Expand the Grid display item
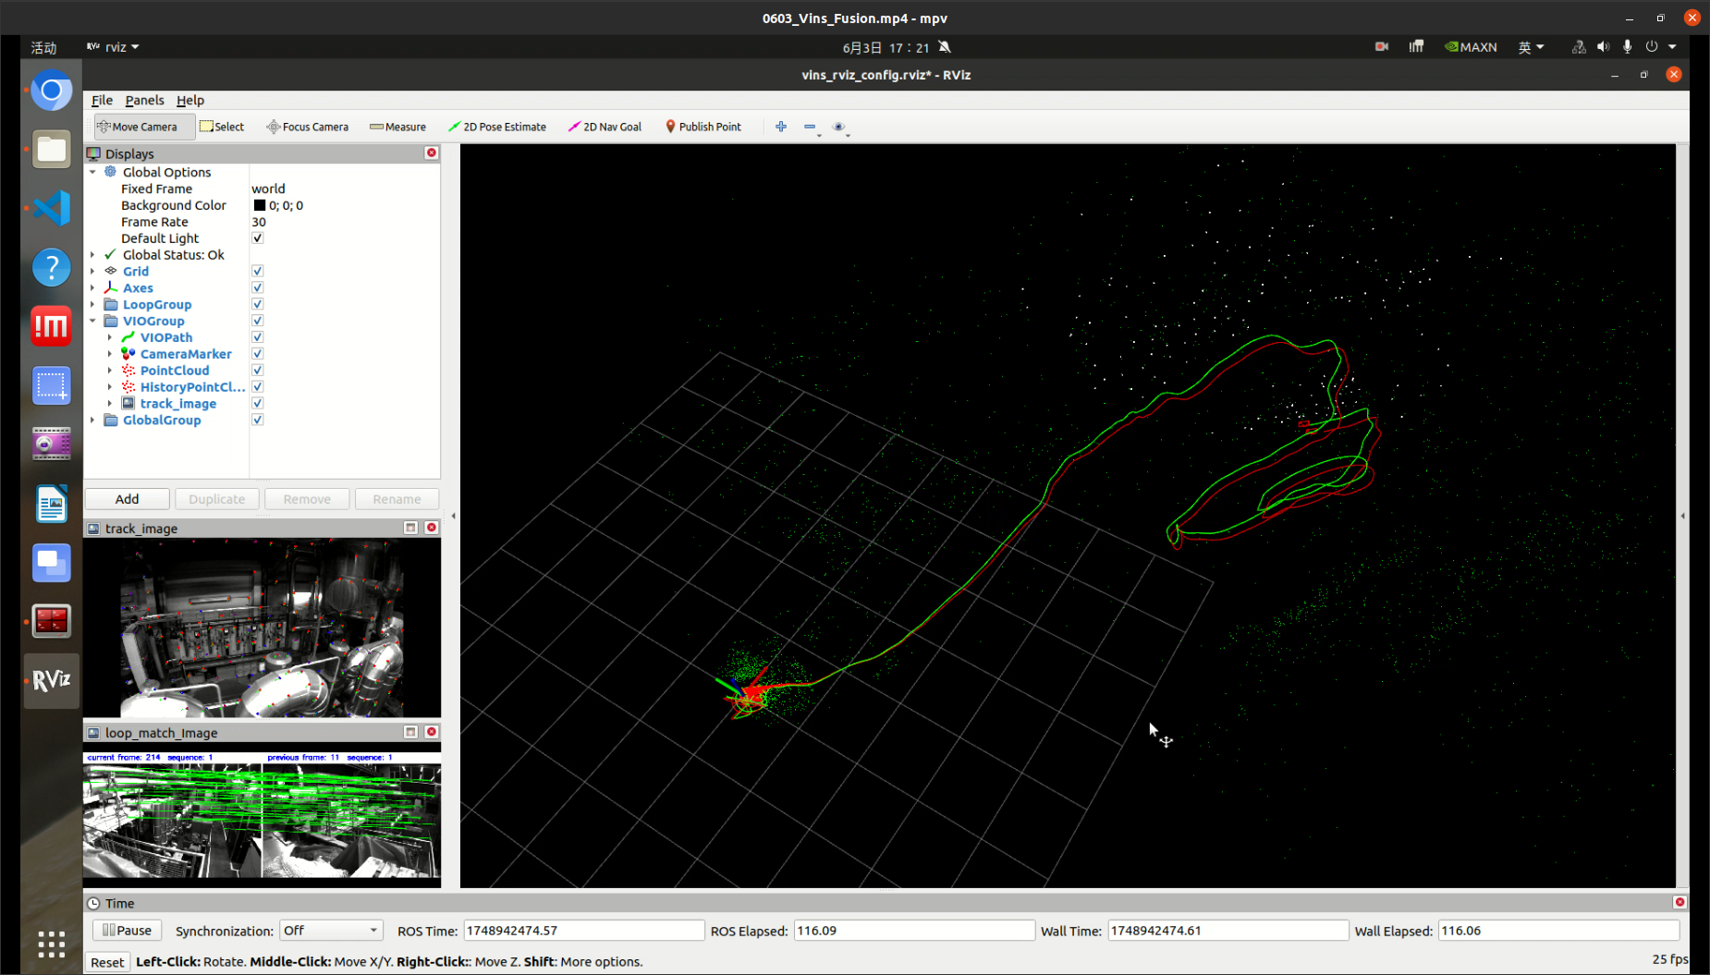1710x975 pixels. (92, 272)
